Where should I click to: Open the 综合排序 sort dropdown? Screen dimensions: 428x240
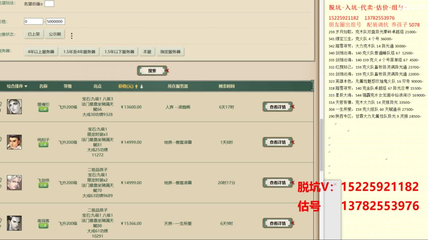pyautogui.click(x=17, y=86)
